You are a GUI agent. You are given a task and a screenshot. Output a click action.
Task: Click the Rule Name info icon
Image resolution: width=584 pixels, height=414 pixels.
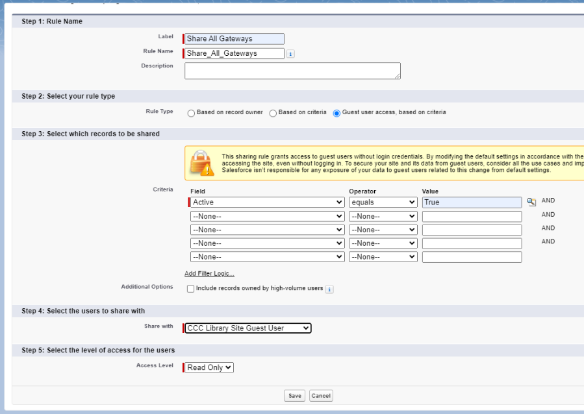[290, 54]
